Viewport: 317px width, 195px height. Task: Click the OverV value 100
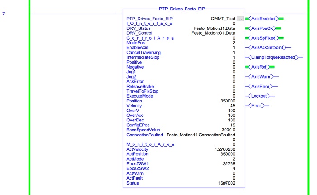pyautogui.click(x=231, y=111)
